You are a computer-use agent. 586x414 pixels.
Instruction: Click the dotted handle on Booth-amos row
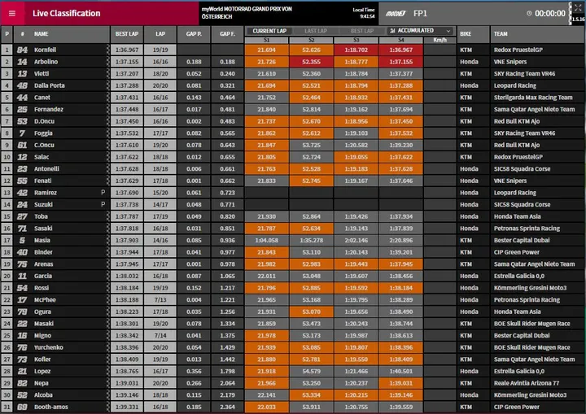107,407
